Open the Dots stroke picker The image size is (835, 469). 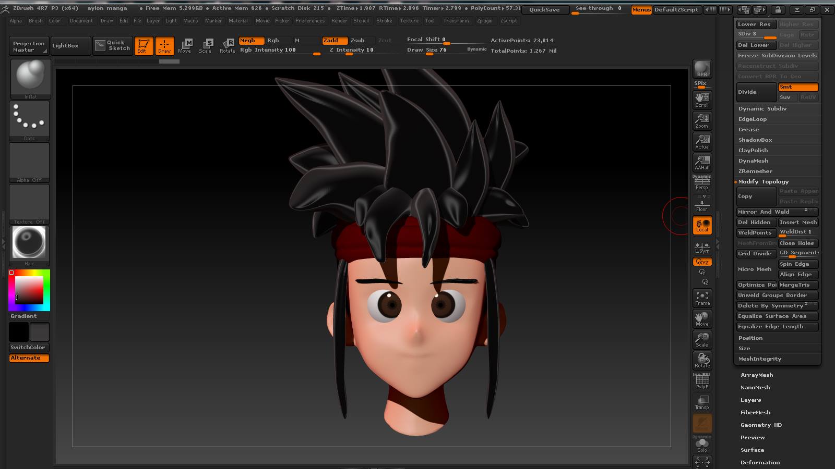point(29,120)
